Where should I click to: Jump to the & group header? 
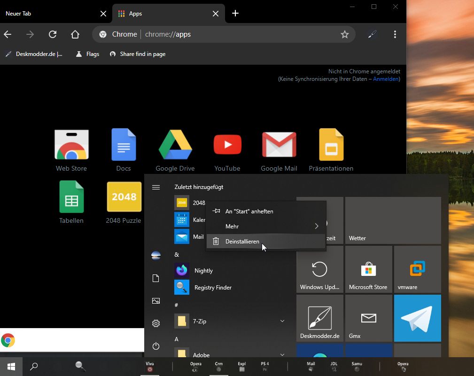177,255
